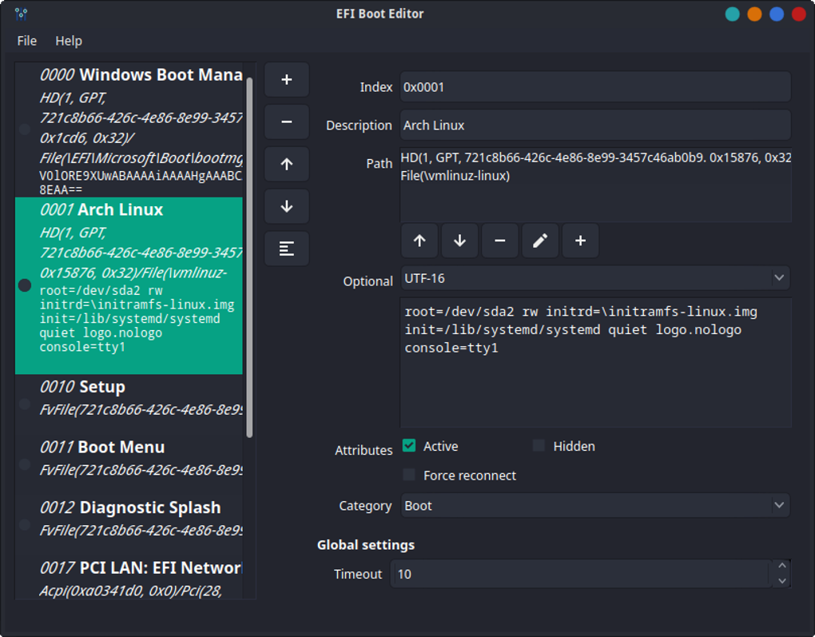Open the Optional encoding UTF-16 dropdown
The image size is (815, 637).
[594, 277]
